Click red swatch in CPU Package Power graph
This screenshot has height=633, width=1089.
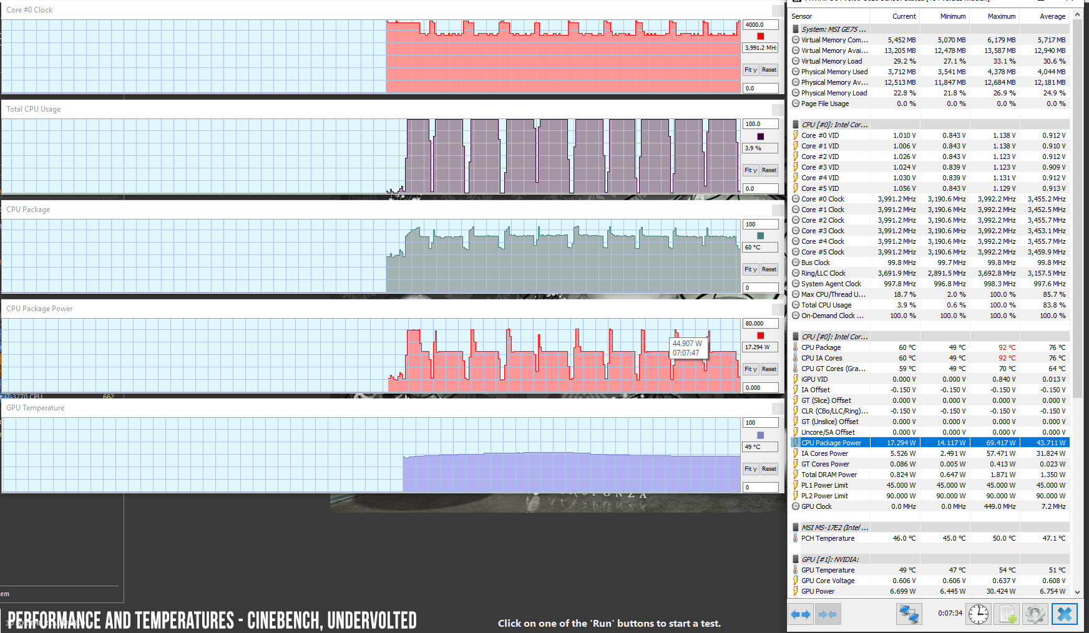coord(760,336)
